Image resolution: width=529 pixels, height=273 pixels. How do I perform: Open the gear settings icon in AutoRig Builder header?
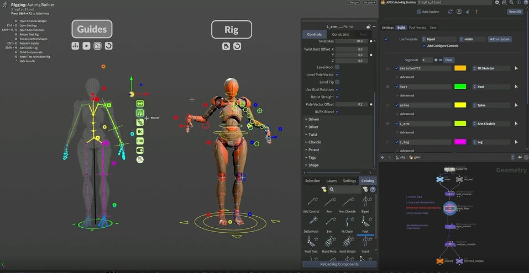[x=497, y=2]
